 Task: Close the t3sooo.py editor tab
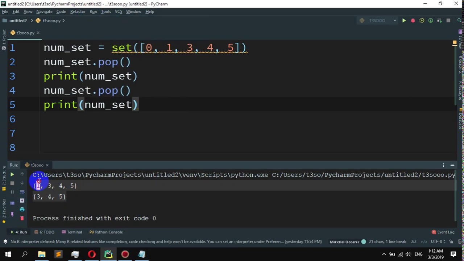point(38,33)
